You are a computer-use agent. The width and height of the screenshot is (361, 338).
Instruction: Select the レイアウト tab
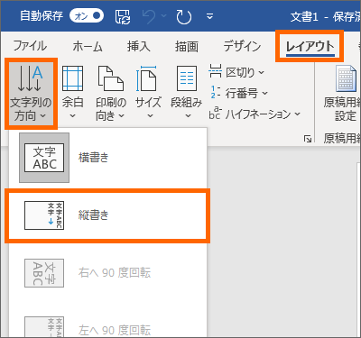pyautogui.click(x=310, y=46)
